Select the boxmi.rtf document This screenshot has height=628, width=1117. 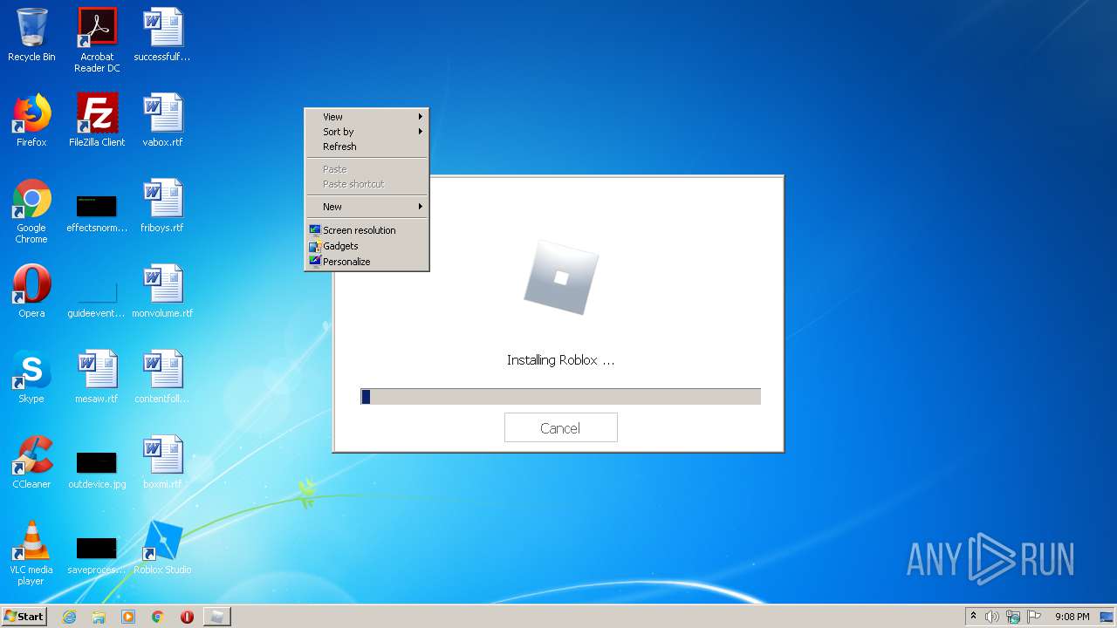pos(162,462)
